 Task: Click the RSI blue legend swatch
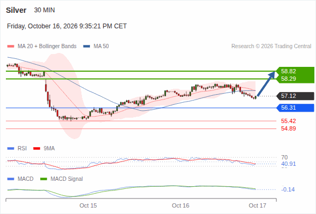(11, 149)
